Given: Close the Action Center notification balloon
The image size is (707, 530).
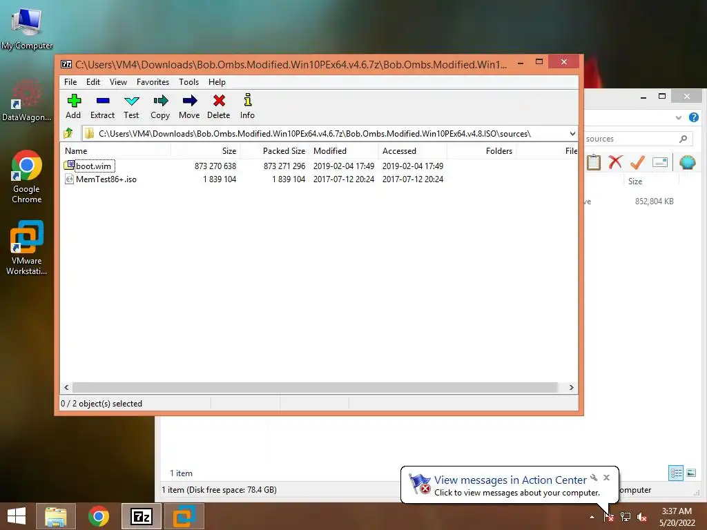Looking at the screenshot, I should click(x=606, y=478).
